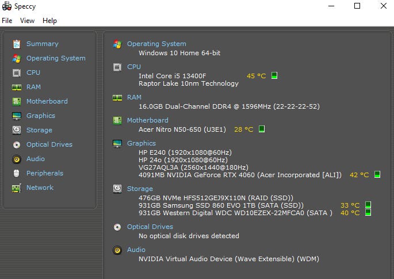Click the Optical Drives disc icon in sidebar
This screenshot has width=394, height=279.
tap(16, 144)
